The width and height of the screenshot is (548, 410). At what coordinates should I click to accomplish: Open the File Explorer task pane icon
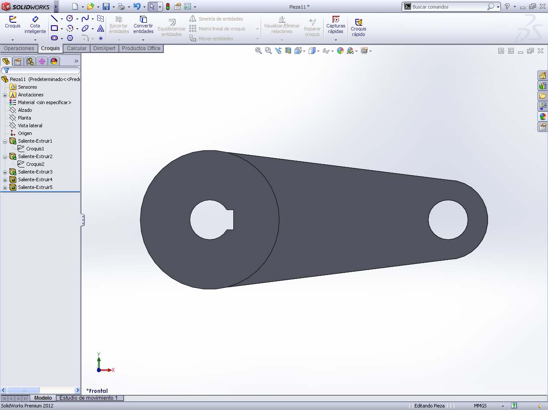(542, 96)
